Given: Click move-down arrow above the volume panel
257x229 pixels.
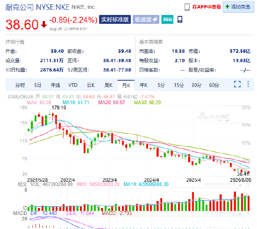Looking at the screenshot, I should (248, 185).
